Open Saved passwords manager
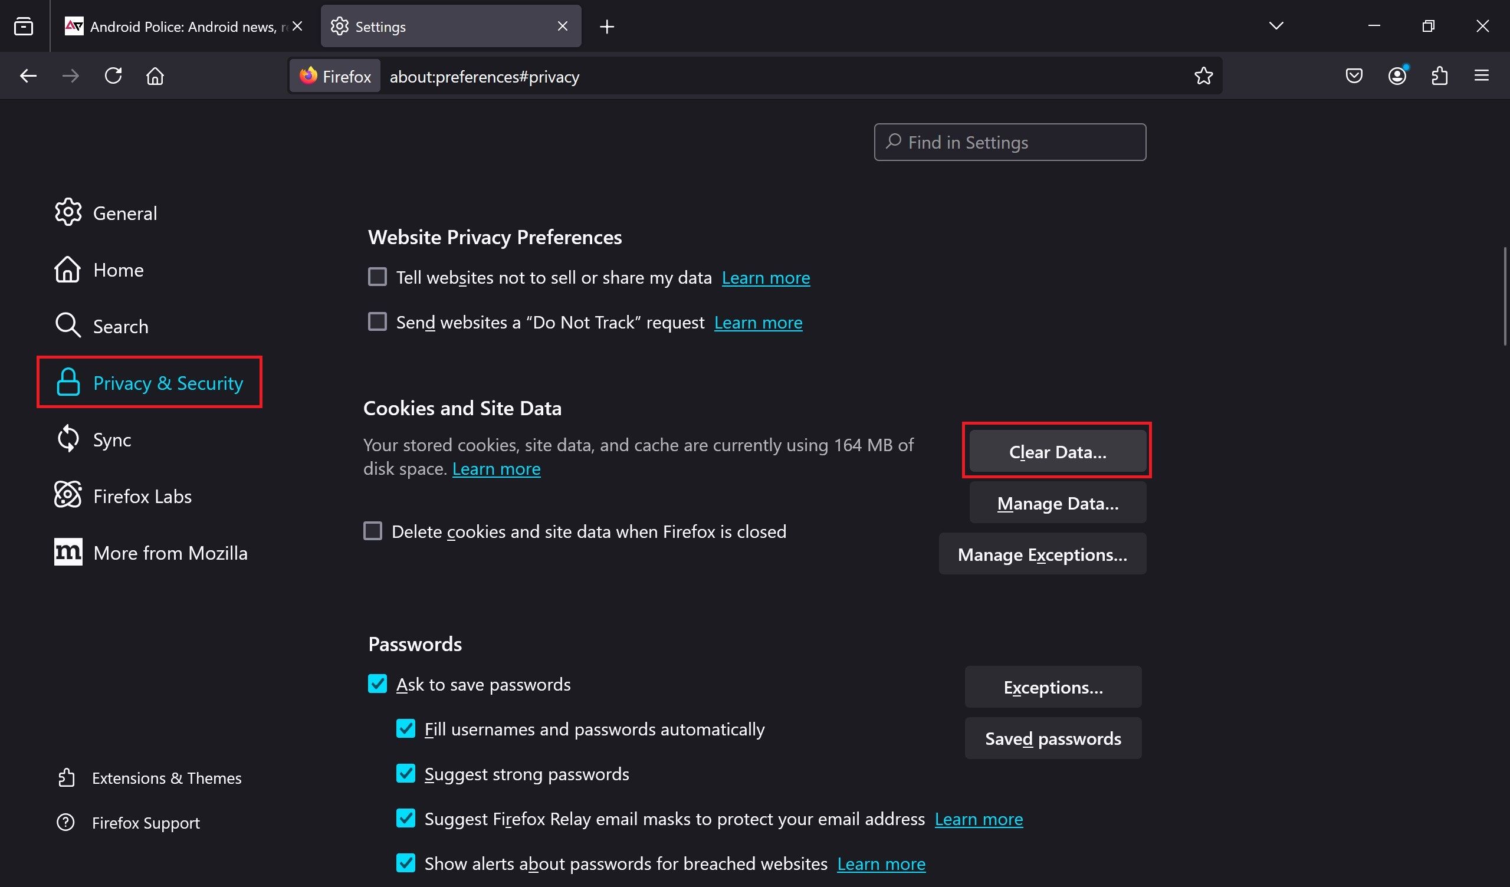 point(1053,738)
